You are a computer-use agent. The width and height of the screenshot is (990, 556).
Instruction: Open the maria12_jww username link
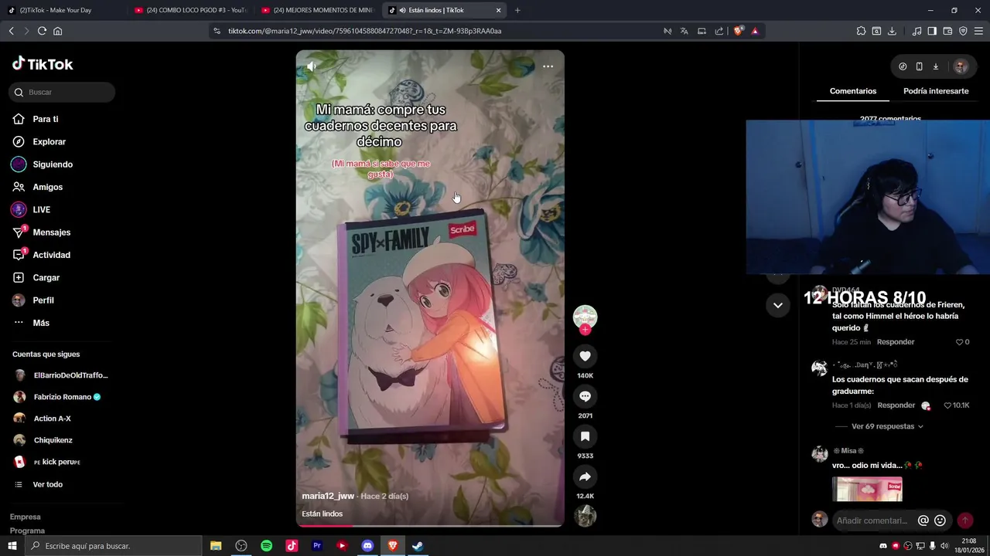[x=328, y=496]
